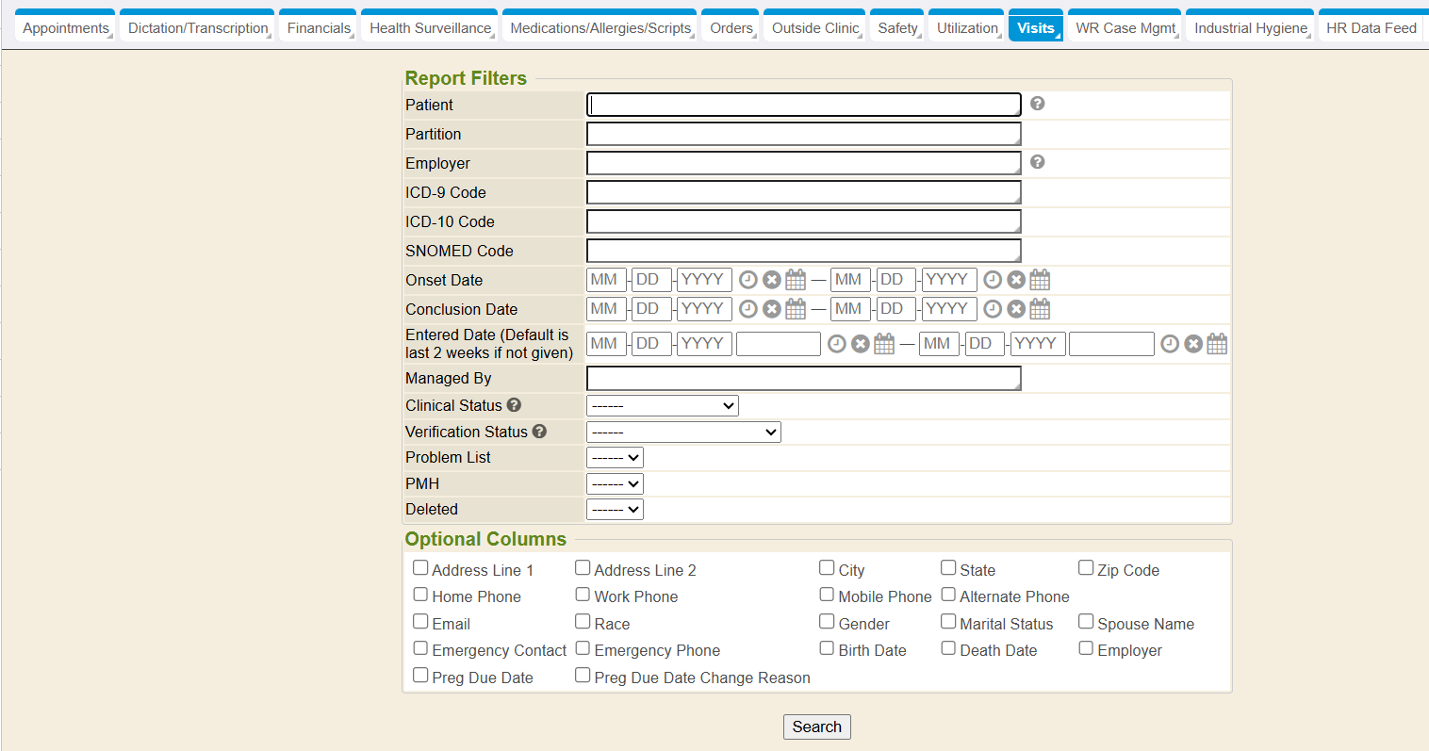Check the Mobile Phone optional column
The width and height of the screenshot is (1429, 751).
(827, 595)
